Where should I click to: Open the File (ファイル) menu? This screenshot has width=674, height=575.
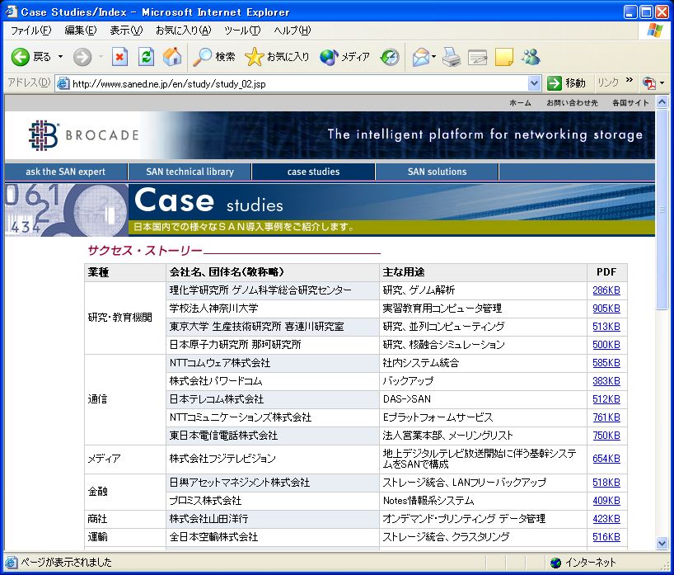point(31,31)
